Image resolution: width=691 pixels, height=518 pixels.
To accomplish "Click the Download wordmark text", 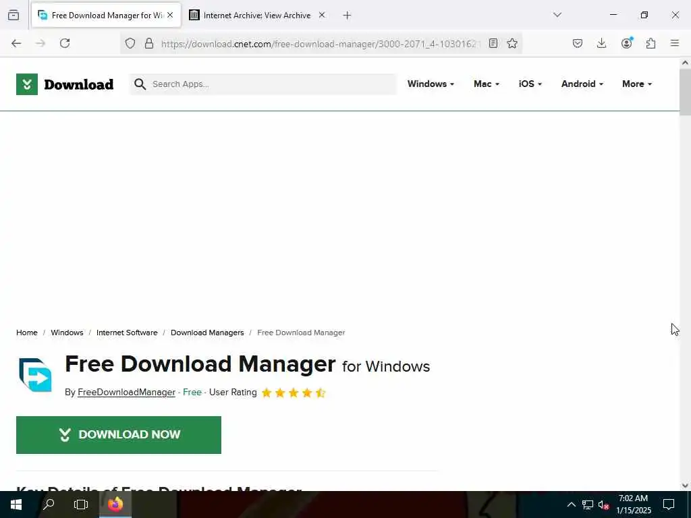I will [79, 84].
